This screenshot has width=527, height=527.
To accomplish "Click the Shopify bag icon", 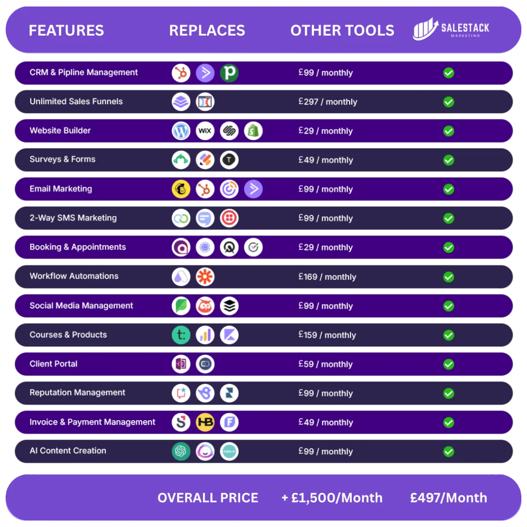I will [x=253, y=131].
